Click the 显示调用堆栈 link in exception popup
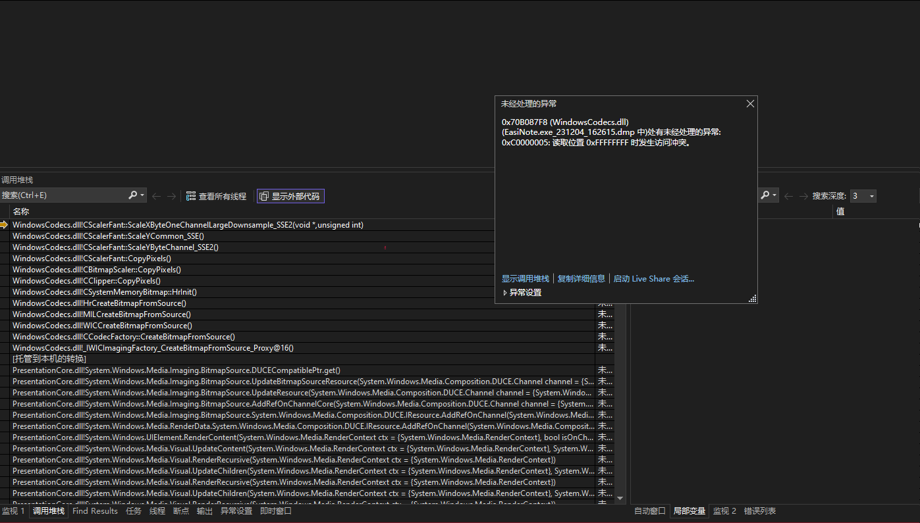This screenshot has width=920, height=523. point(525,279)
